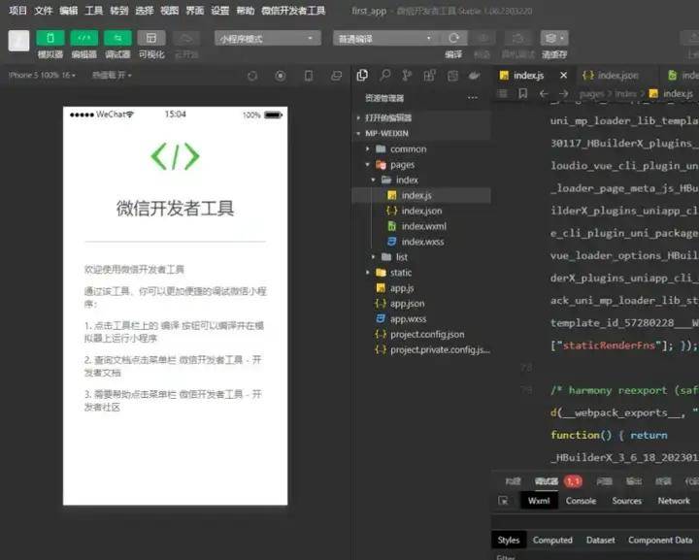Image resolution: width=699 pixels, height=560 pixels.
Task: Open the 微信开发者工具 menu
Action: [293, 11]
